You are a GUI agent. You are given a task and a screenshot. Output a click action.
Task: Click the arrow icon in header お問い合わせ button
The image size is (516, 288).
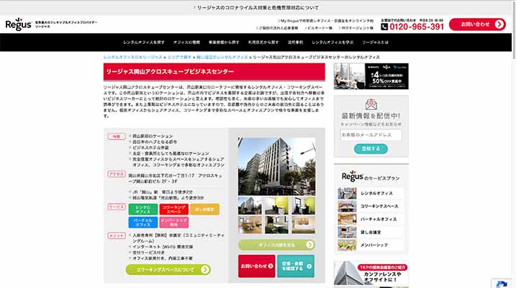point(499,24)
